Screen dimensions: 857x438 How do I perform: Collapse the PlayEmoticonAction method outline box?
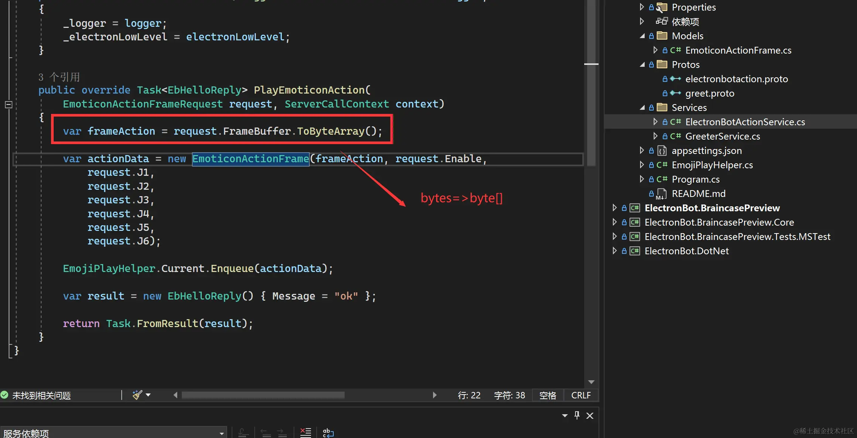coord(9,105)
